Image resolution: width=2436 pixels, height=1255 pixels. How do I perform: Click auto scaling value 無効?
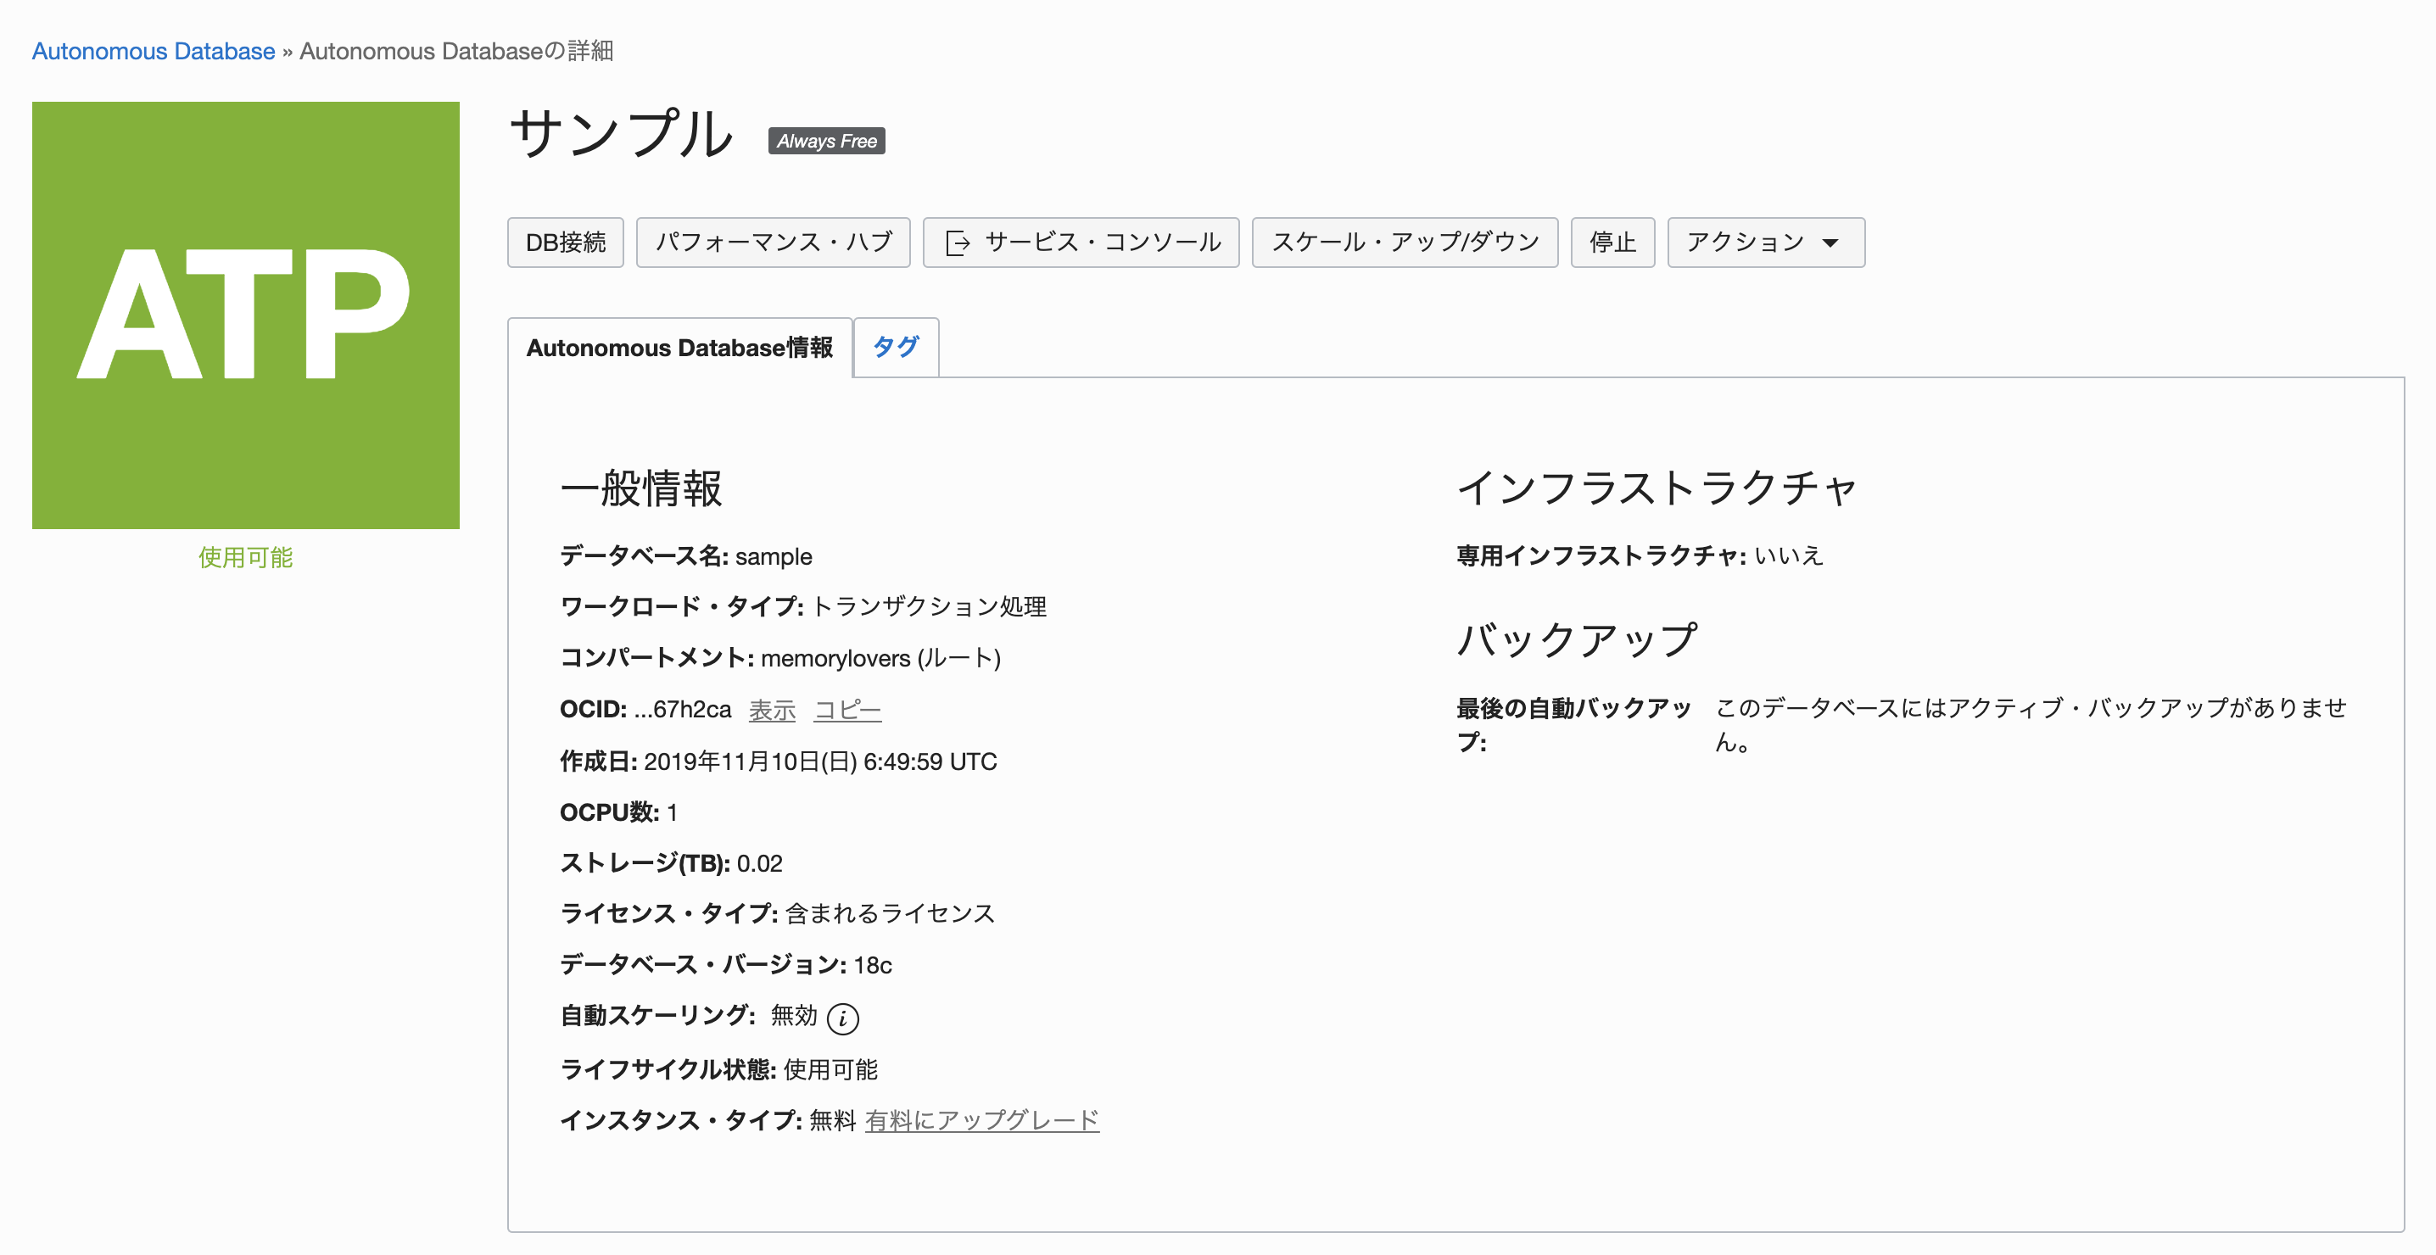tap(793, 1016)
